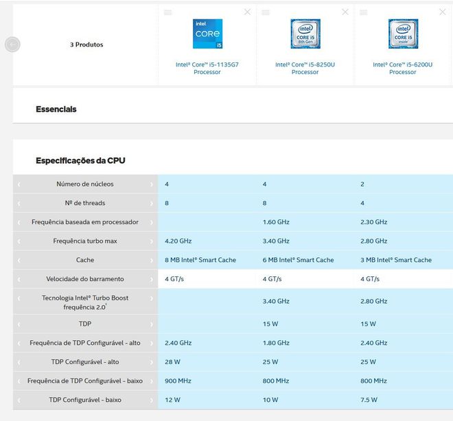Click left chevron on Frequência baseada em processador
Image resolution: width=453 pixels, height=421 pixels.
(x=19, y=222)
